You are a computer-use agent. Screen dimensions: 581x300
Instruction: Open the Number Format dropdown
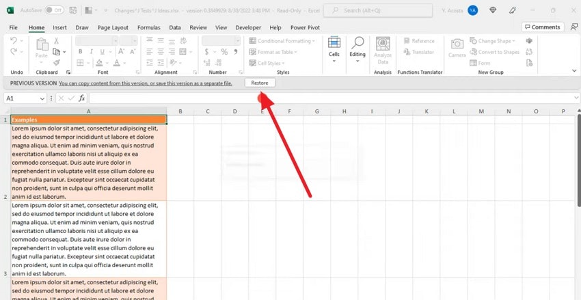tap(237, 41)
